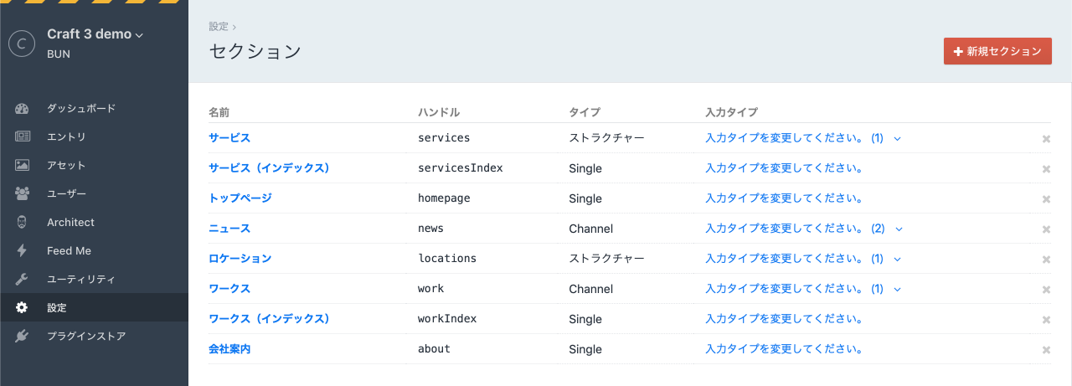Image resolution: width=1072 pixels, height=386 pixels.
Task: Expand entry types dropdown for ニュース
Action: point(898,229)
